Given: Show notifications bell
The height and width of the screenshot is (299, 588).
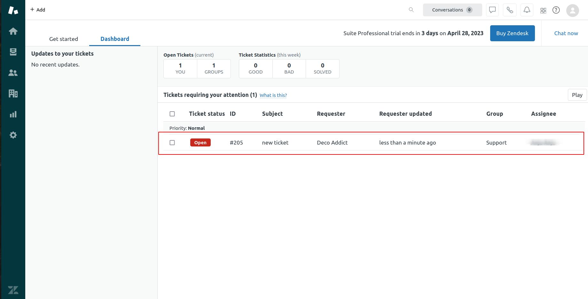Looking at the screenshot, I should pyautogui.click(x=527, y=10).
